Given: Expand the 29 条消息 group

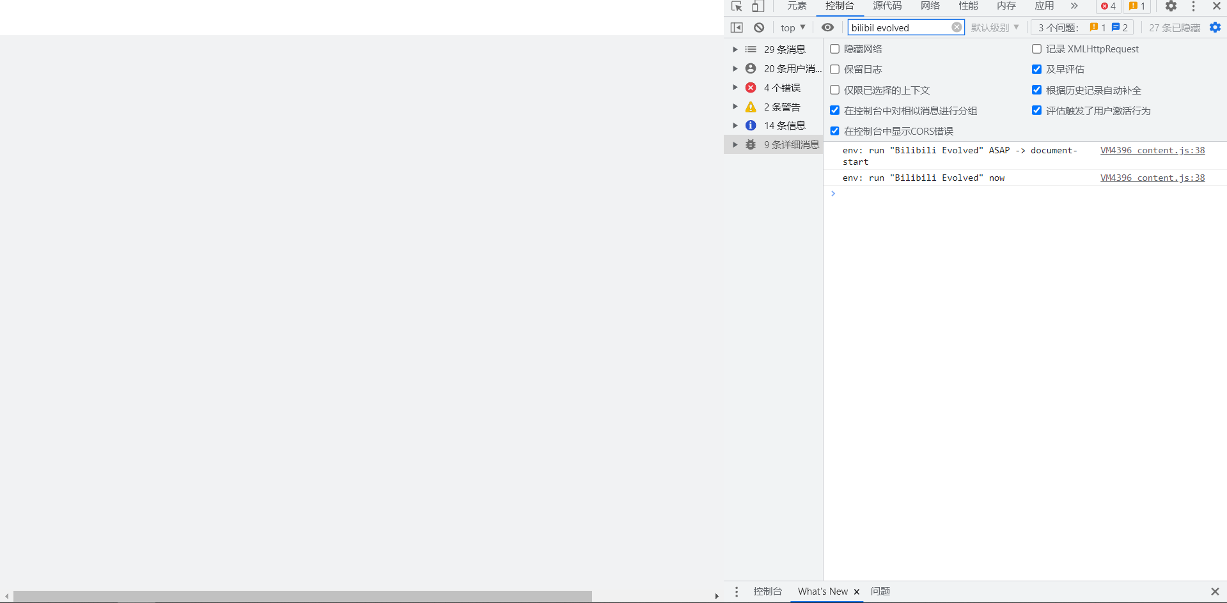Looking at the screenshot, I should [x=735, y=49].
